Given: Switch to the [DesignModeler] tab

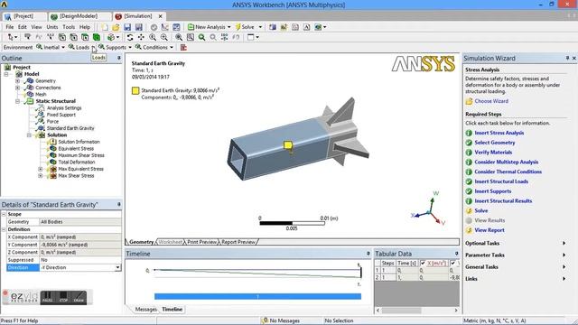Looking at the screenshot, I should coord(79,16).
